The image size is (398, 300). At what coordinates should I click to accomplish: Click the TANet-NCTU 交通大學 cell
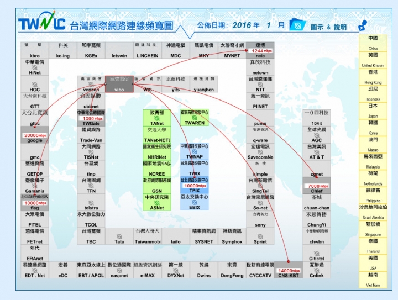point(157,135)
